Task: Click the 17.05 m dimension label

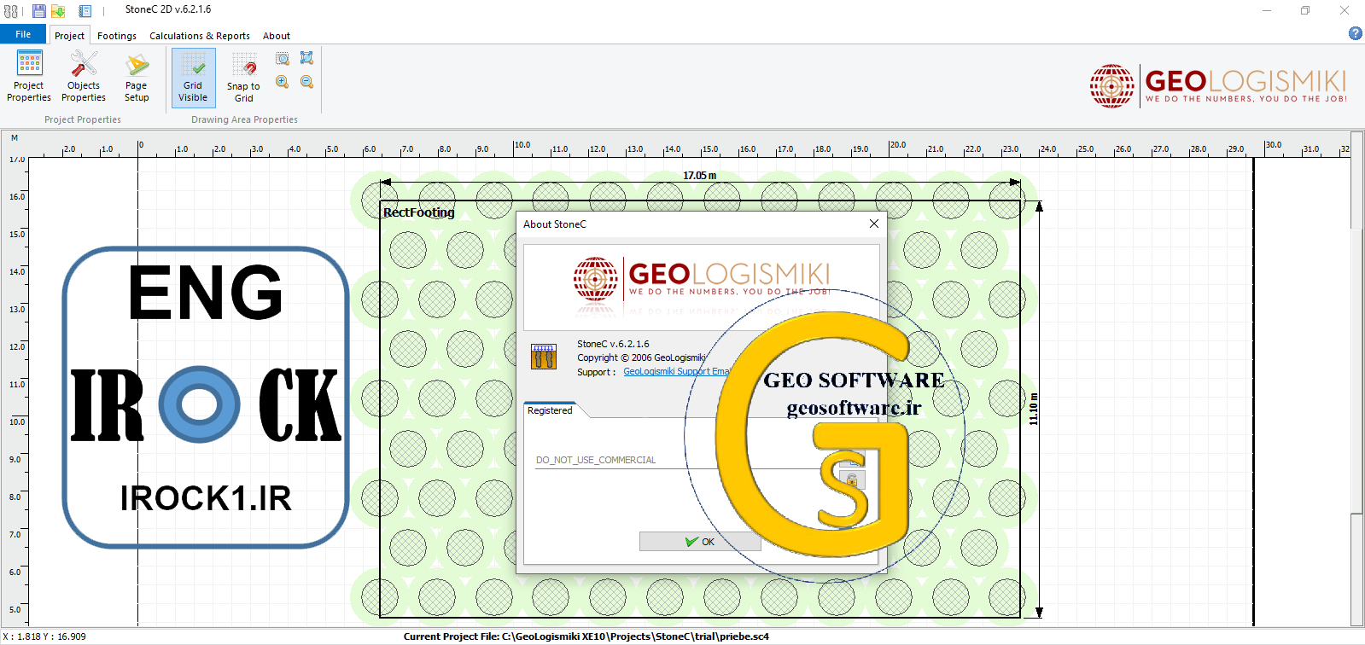Action: coord(700,176)
